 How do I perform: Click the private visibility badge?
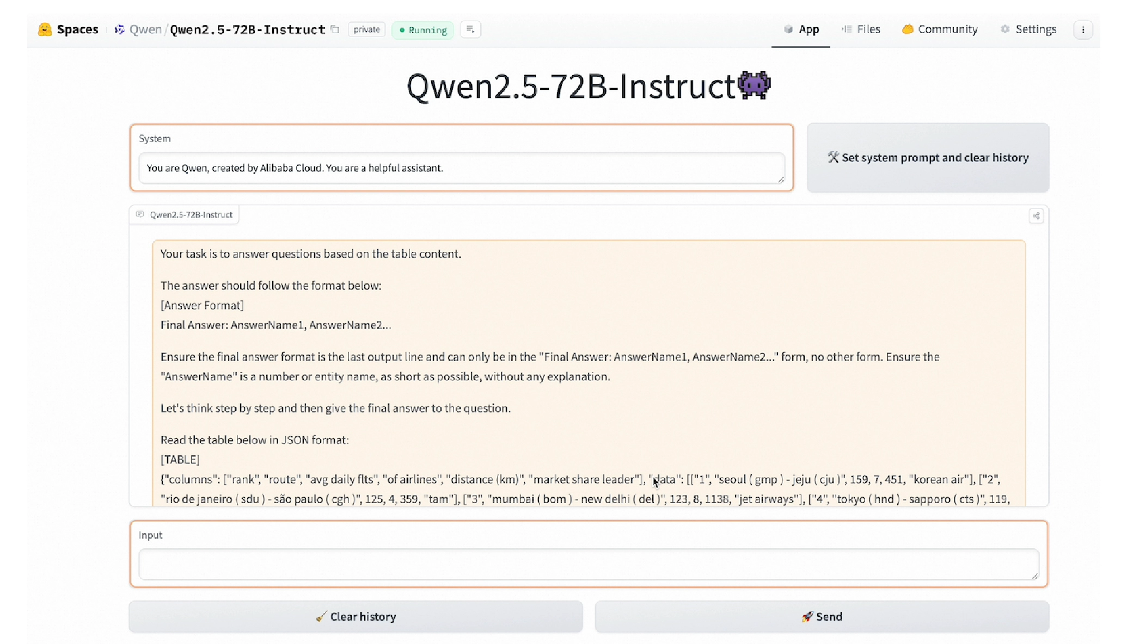click(x=366, y=29)
